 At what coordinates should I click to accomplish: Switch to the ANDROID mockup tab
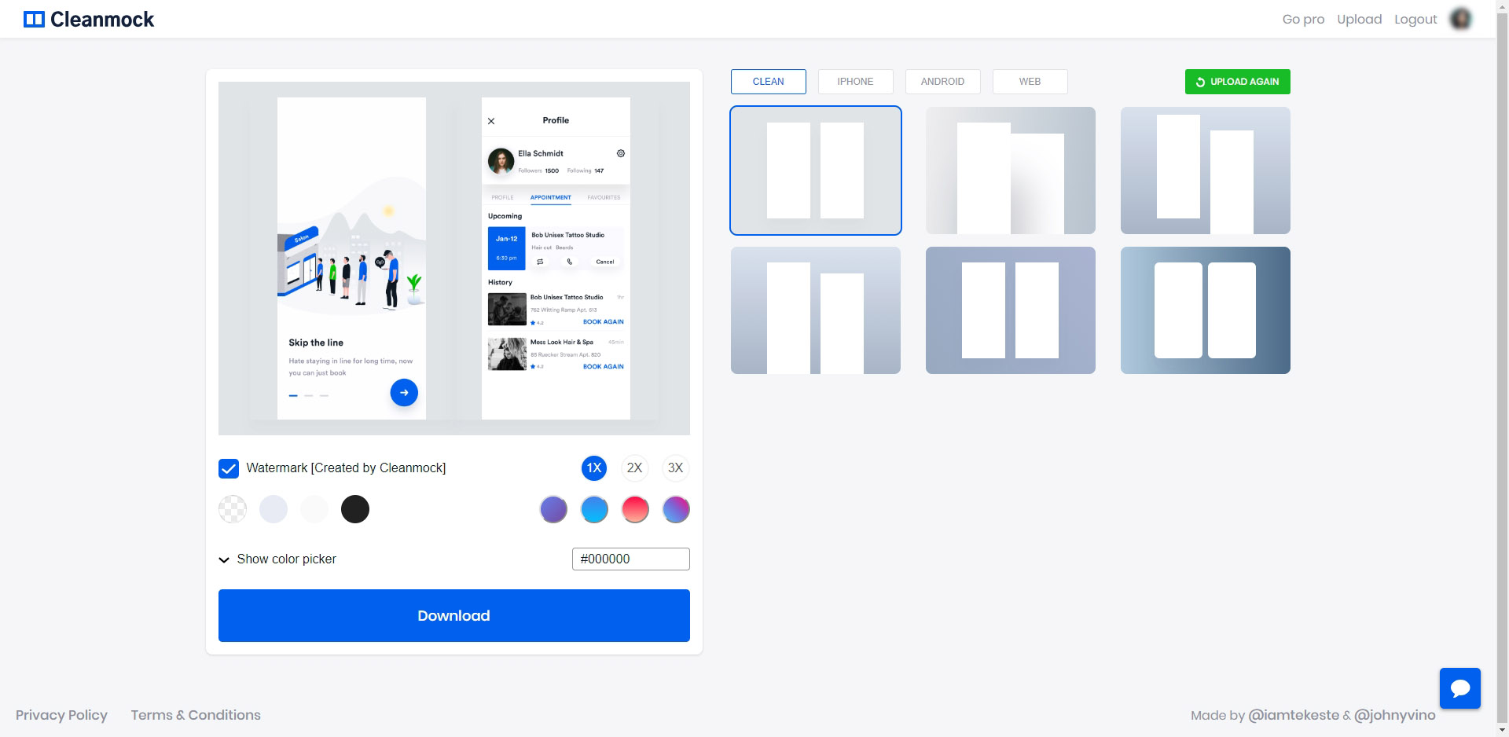pyautogui.click(x=942, y=81)
